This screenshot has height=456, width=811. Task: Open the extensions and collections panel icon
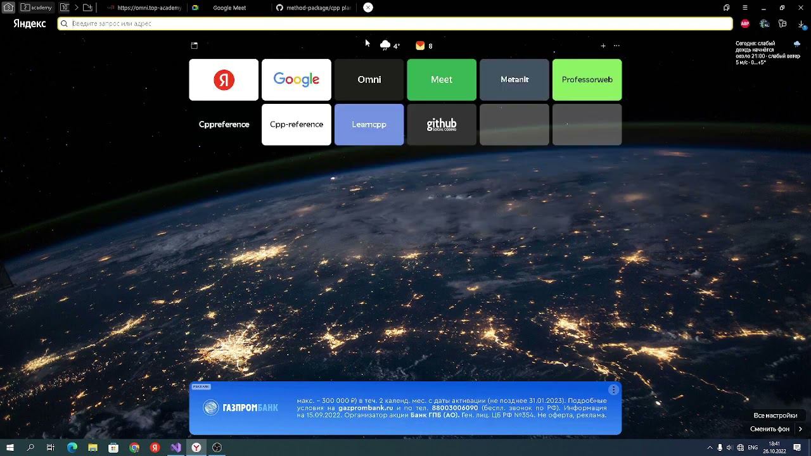(782, 23)
